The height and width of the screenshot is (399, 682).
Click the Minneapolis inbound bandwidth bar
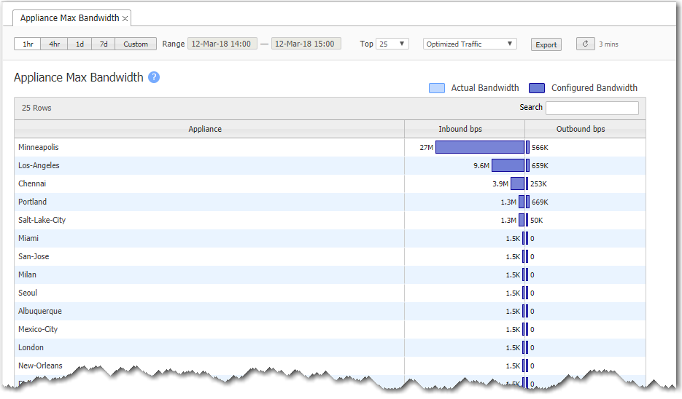[479, 147]
